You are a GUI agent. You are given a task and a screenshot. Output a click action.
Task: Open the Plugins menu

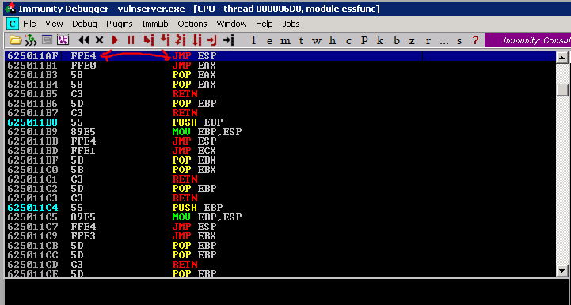[x=120, y=24]
